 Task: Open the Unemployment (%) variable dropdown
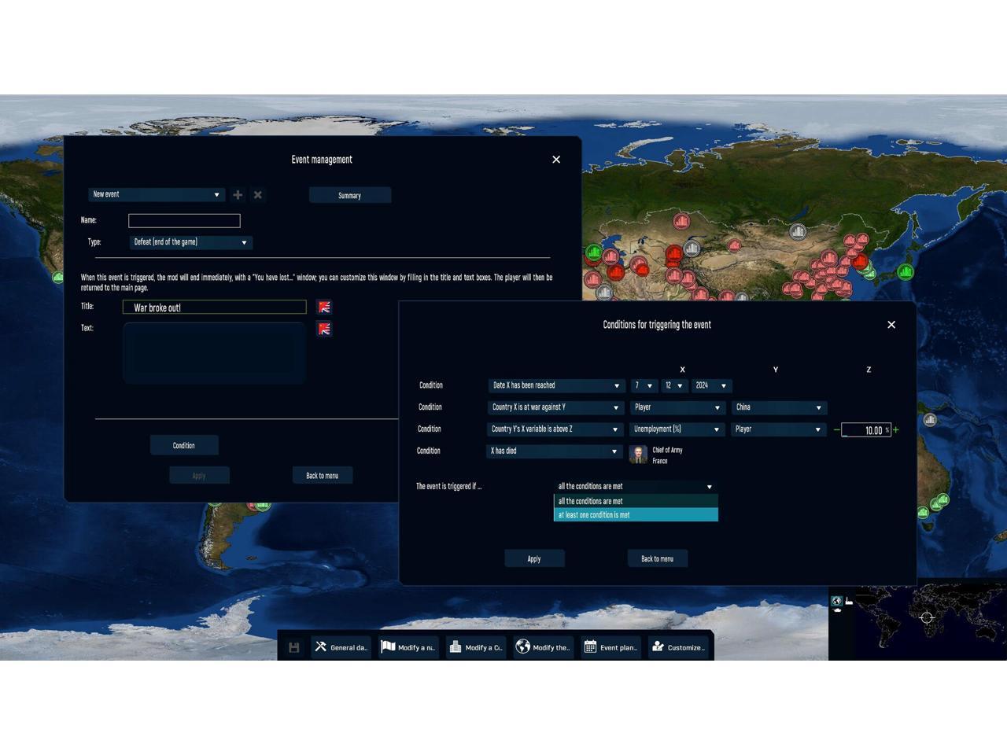tap(677, 429)
